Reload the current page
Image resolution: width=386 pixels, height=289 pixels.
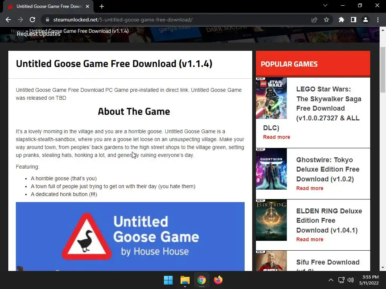pos(32,20)
